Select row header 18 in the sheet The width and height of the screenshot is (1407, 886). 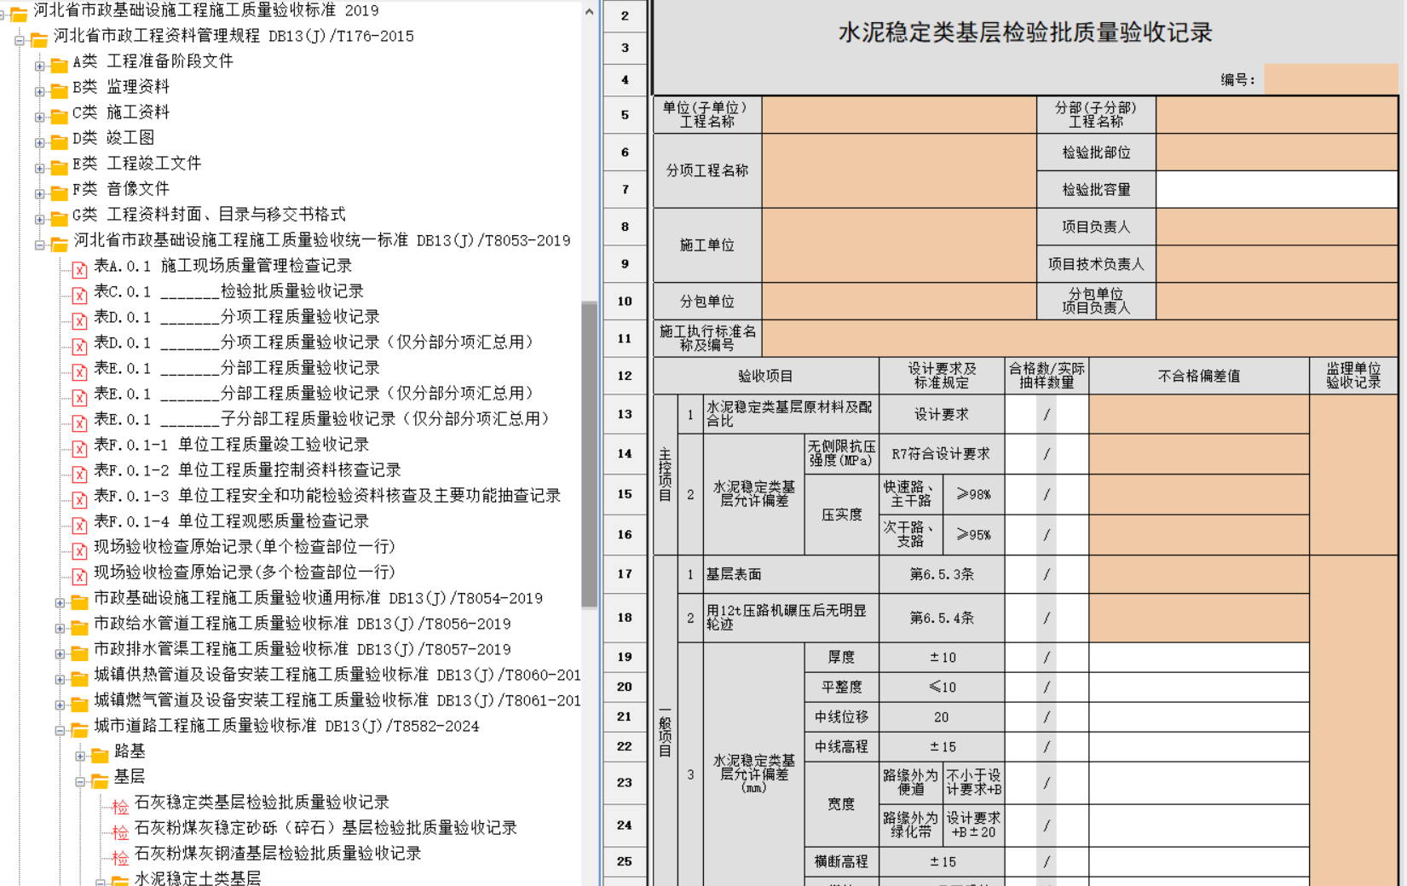625,618
